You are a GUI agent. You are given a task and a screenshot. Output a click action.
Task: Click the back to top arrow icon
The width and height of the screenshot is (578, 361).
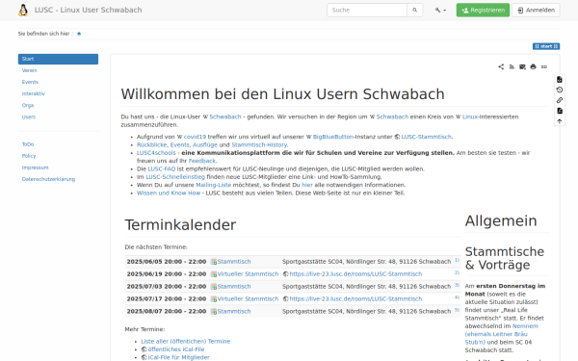tap(559, 121)
